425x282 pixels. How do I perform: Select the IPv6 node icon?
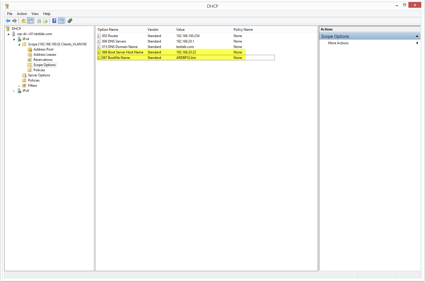19,91
